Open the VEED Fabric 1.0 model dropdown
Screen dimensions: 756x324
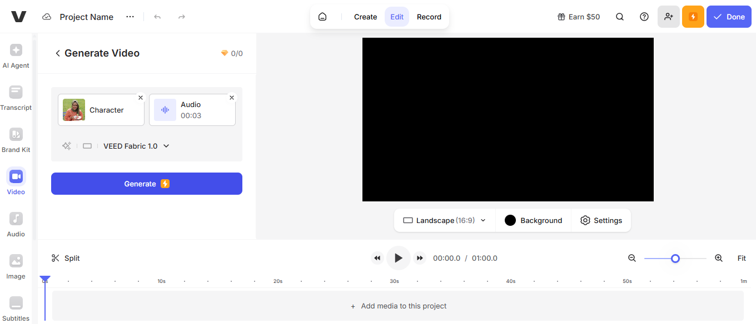[136, 146]
